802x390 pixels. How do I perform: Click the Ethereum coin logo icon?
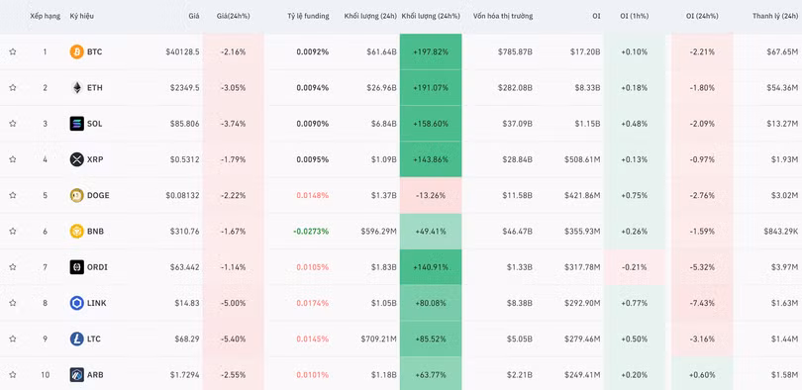coord(76,87)
